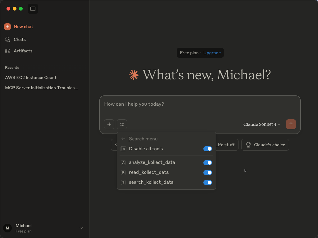Click the lightbulb icon in Claude's choice

(248, 145)
